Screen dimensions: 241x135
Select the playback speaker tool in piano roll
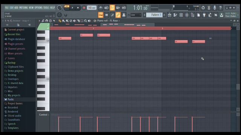(x=89, y=21)
